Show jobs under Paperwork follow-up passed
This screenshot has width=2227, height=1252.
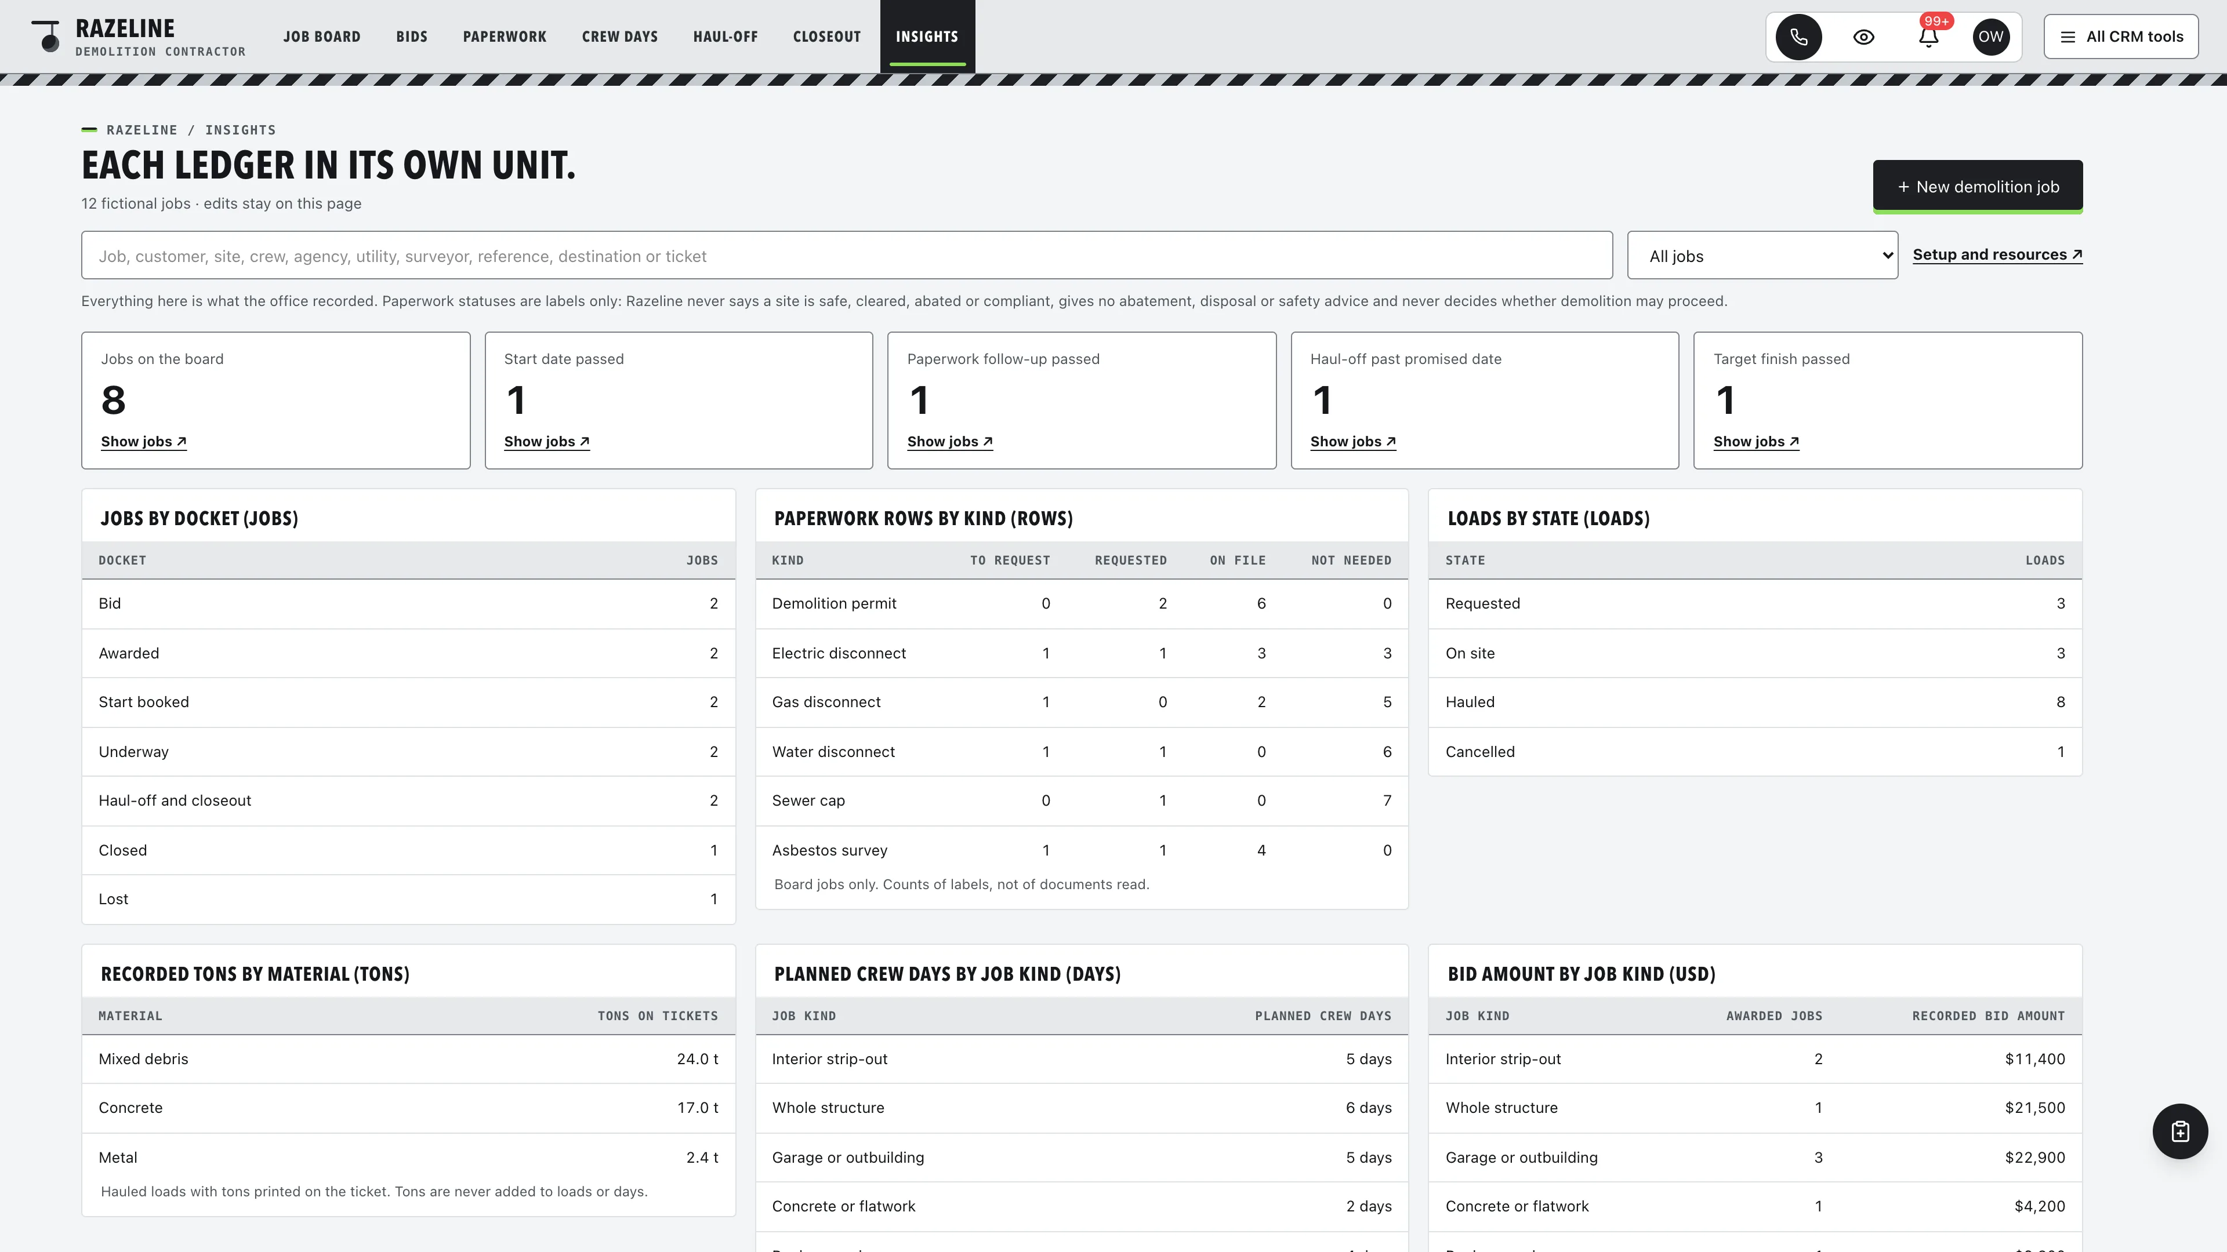[949, 442]
